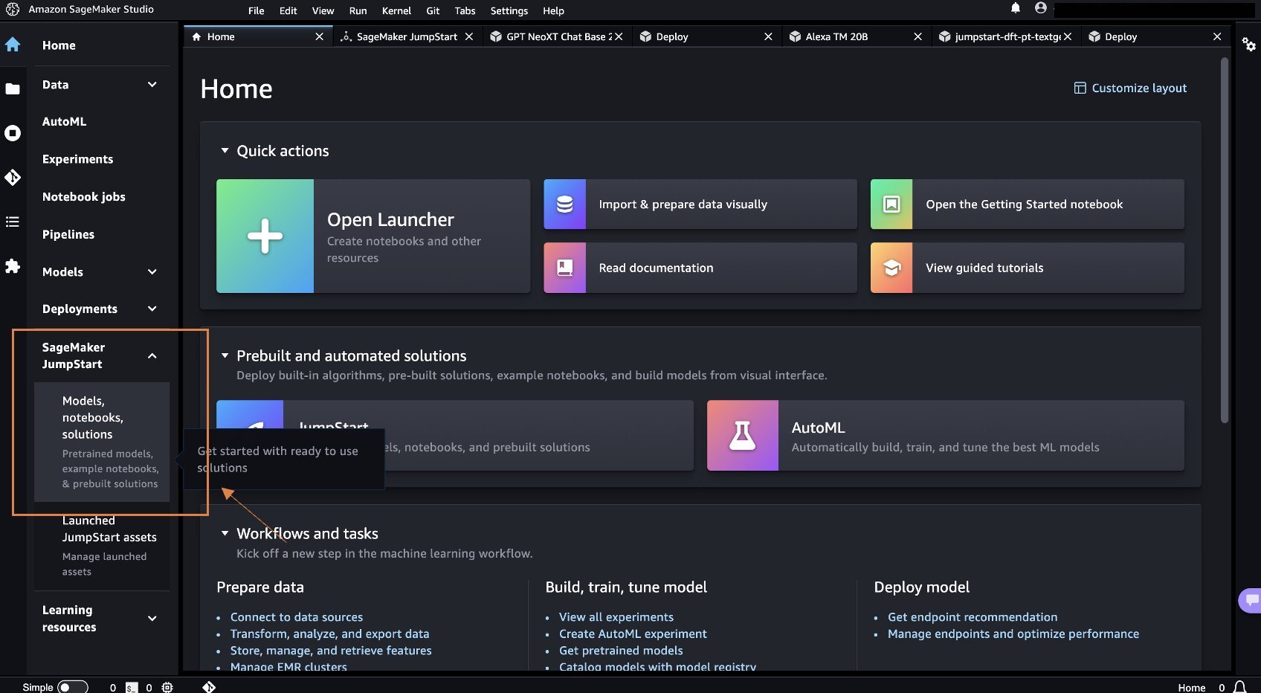Click the View guided tutorials card
This screenshot has width=1261, height=693.
point(1028,268)
